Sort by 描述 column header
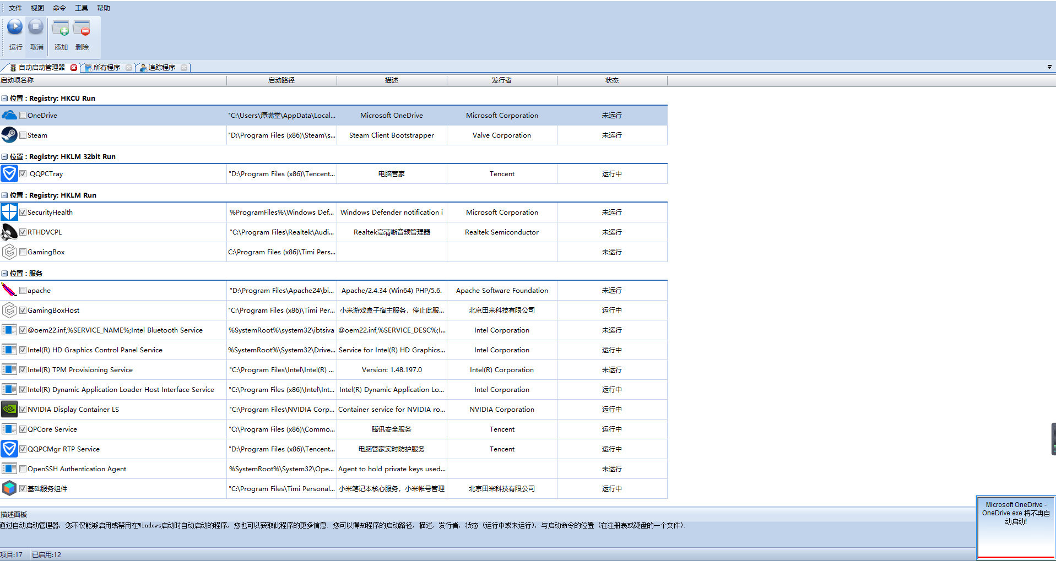 coord(392,80)
